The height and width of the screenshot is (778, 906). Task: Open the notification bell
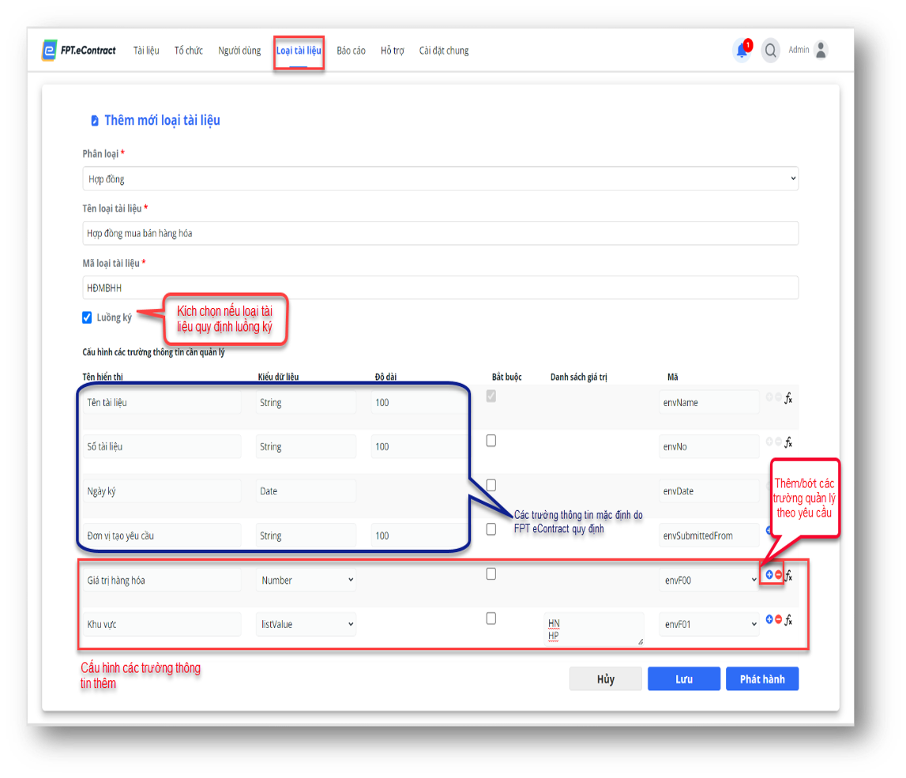[742, 51]
